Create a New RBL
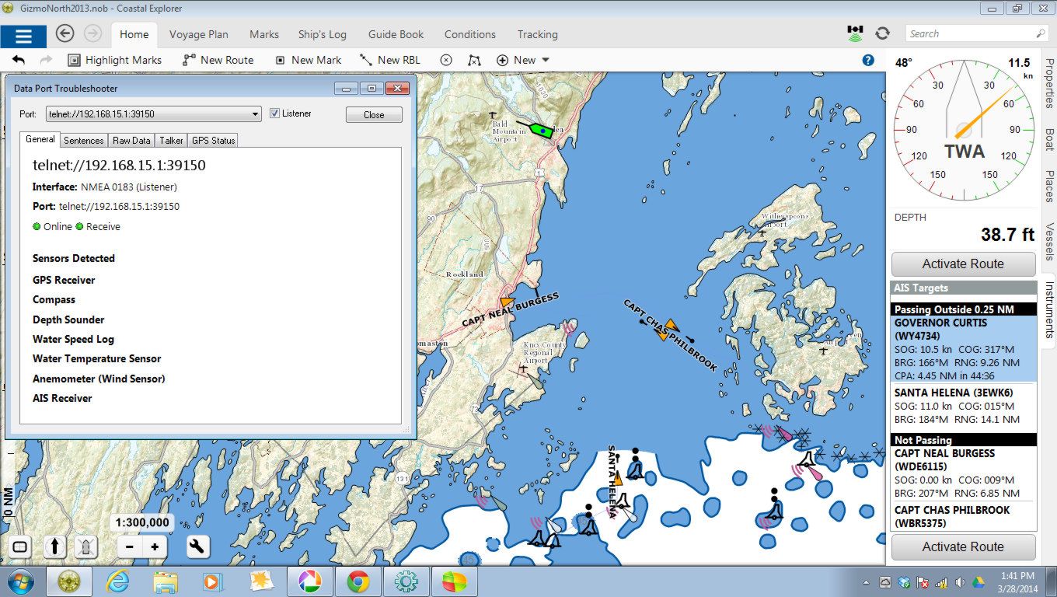 [x=389, y=60]
